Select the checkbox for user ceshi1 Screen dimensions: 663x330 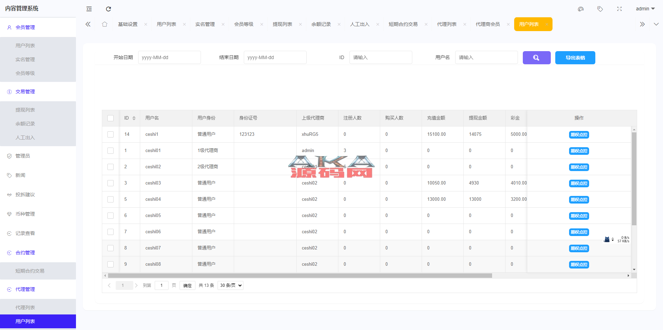click(110, 134)
